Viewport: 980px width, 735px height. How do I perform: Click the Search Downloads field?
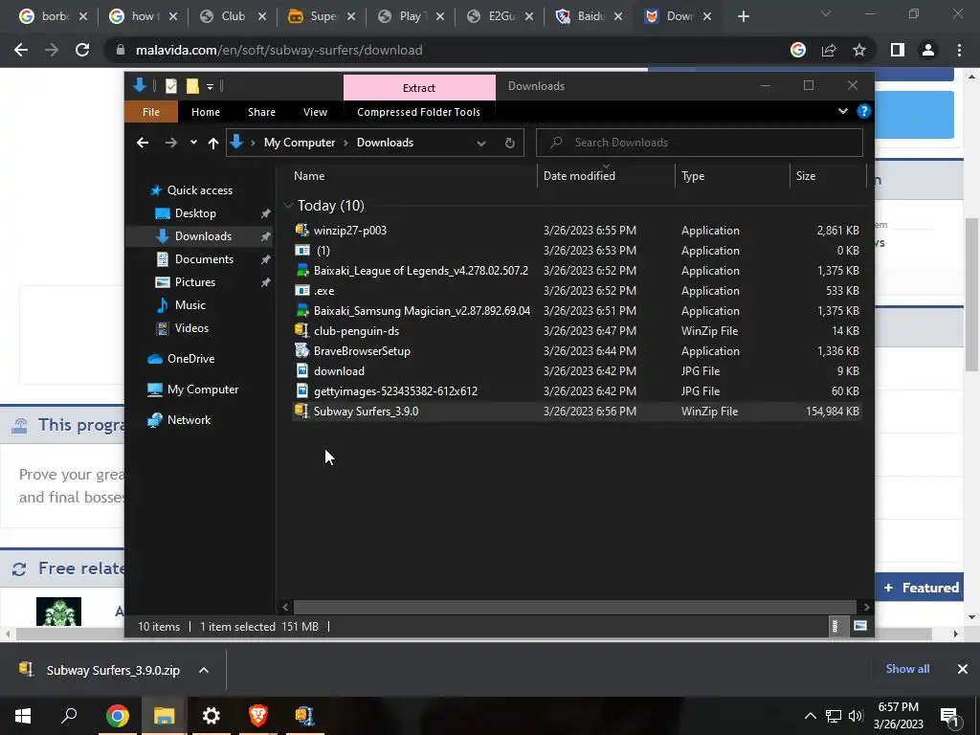(x=700, y=143)
